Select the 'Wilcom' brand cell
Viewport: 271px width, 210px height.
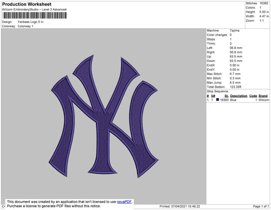click(x=264, y=100)
